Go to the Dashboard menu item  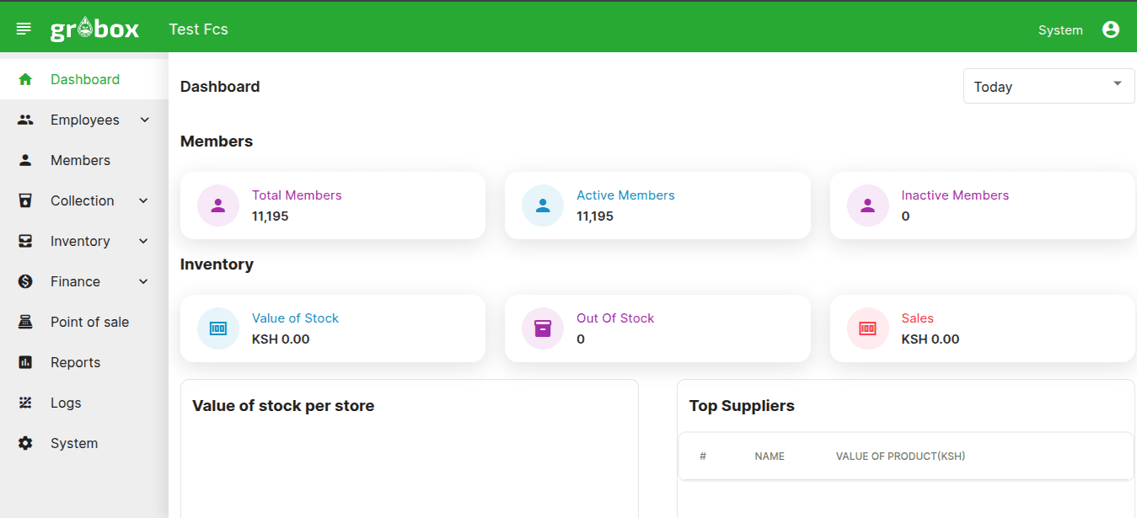(84, 78)
